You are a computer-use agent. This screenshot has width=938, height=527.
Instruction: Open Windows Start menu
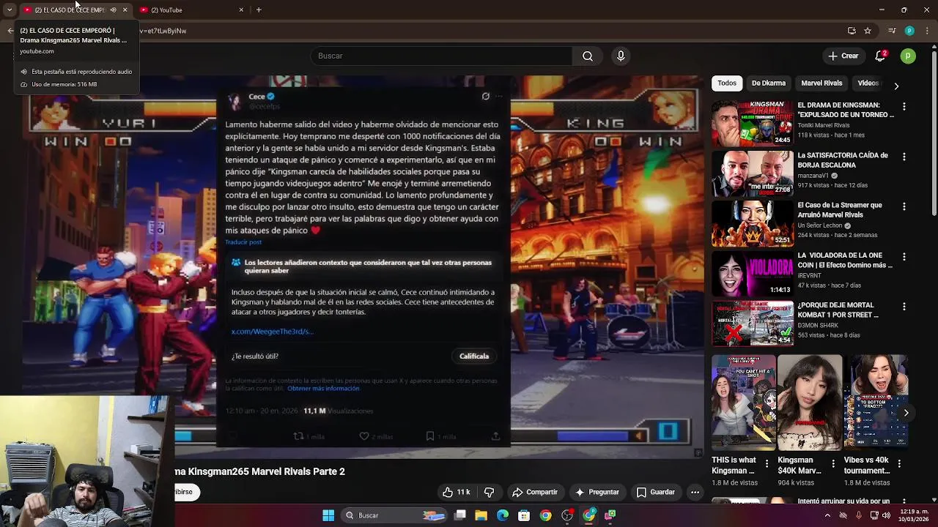click(x=328, y=515)
